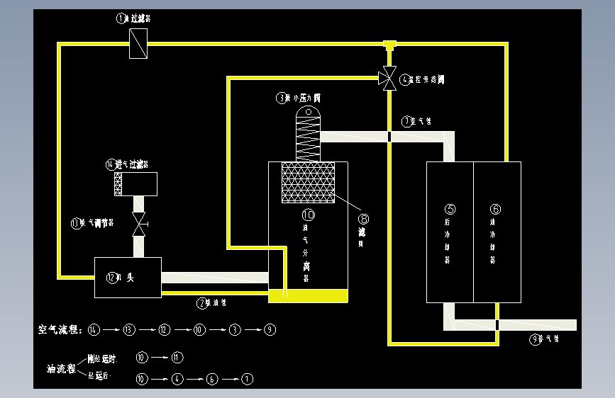Select the '刚起运时.' oil flow branch label
The width and height of the screenshot is (615, 398).
point(102,359)
